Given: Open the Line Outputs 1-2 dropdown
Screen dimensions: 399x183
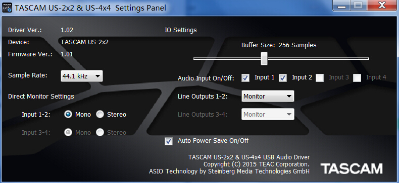Looking at the screenshot, I should click(x=268, y=97).
